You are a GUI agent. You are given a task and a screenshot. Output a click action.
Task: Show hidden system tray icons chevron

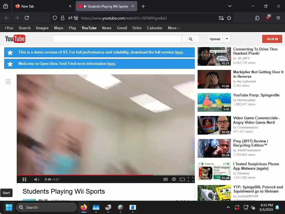(x=228, y=207)
